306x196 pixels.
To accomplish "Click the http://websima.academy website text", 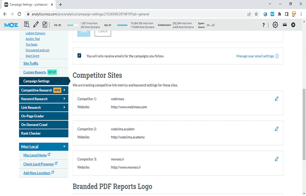I will click(x=128, y=137).
